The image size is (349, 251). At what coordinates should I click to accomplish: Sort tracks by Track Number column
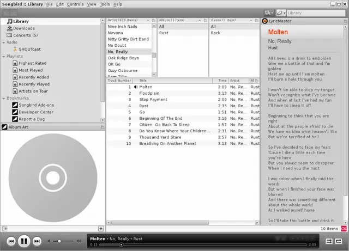(119, 81)
